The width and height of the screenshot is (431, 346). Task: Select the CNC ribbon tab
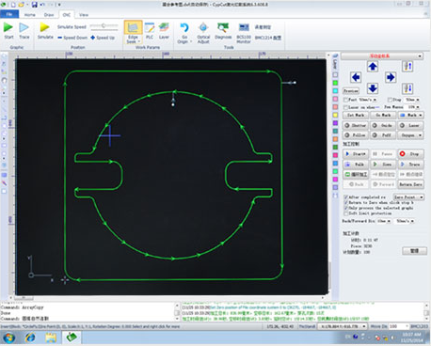pyautogui.click(x=67, y=15)
